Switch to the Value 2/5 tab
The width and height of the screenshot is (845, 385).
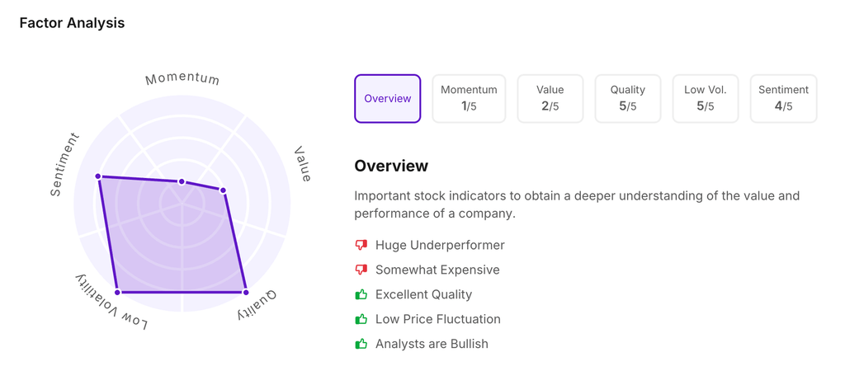[550, 99]
